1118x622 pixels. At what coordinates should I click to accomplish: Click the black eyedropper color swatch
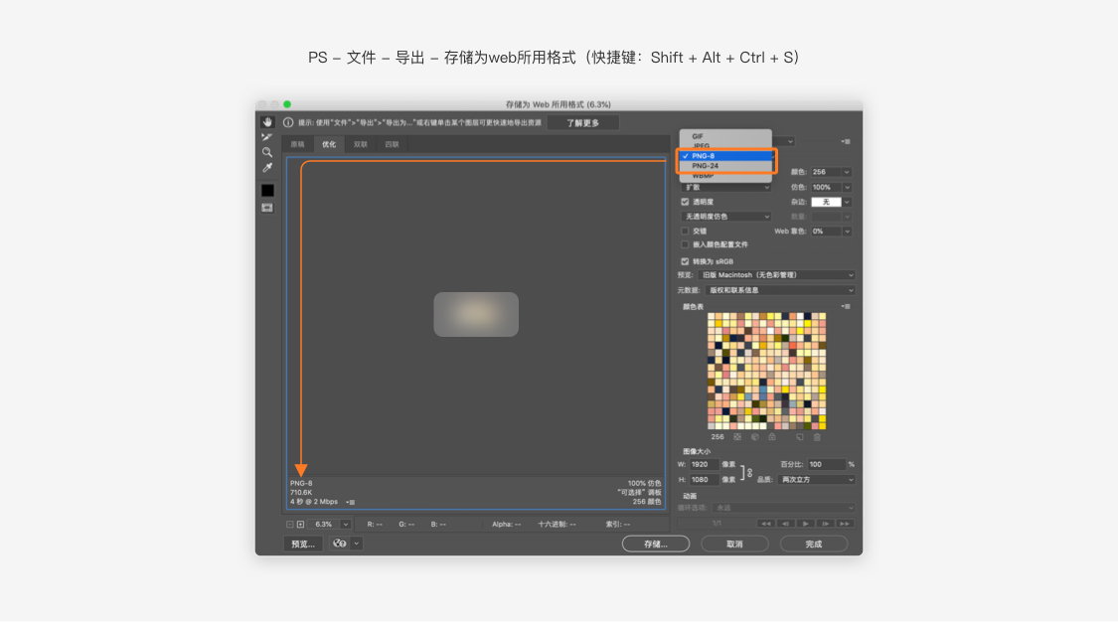(267, 190)
